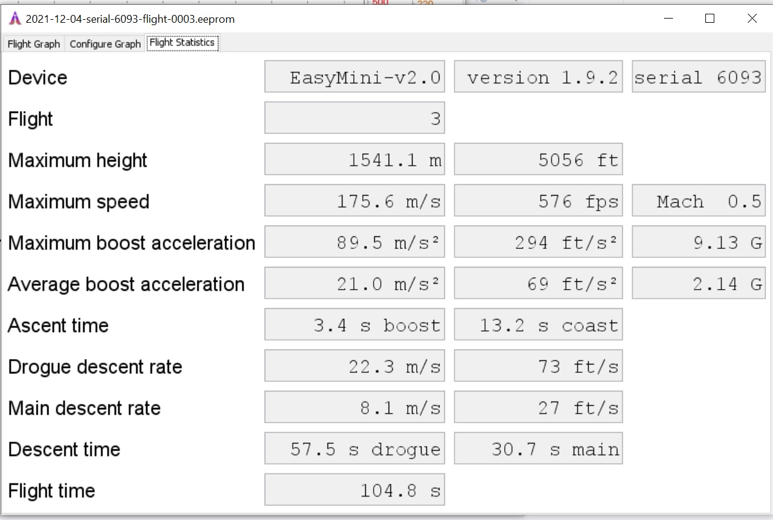Click the maximum height 1541.1 m field

354,160
